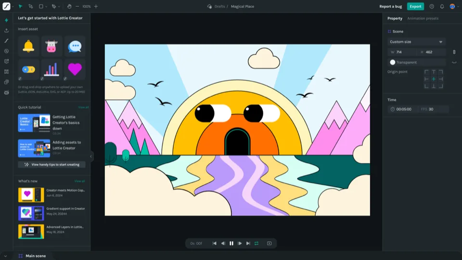
Task: Select the rectangle shape tool
Action: coord(41,6)
